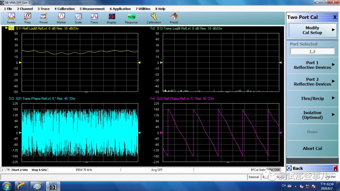Click the Start 2 GHz status field
The height and width of the screenshot is (191, 340).
(20, 170)
